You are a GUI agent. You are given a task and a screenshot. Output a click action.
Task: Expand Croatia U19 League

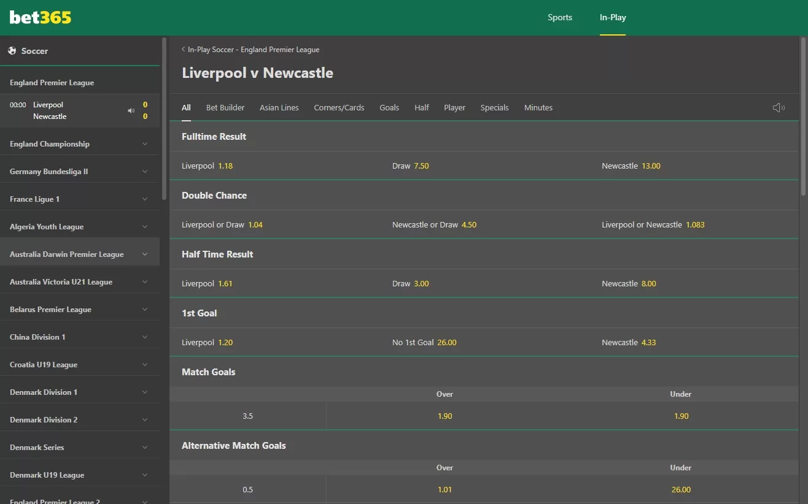click(x=80, y=365)
